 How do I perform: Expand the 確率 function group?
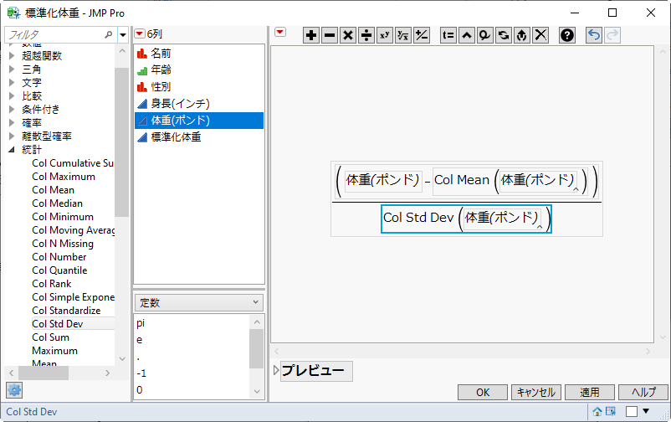point(12,123)
